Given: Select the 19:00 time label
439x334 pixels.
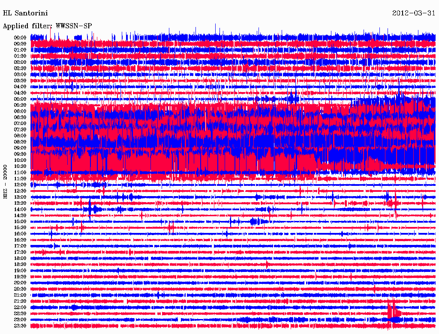Looking at the screenshot, I should coord(20,271).
